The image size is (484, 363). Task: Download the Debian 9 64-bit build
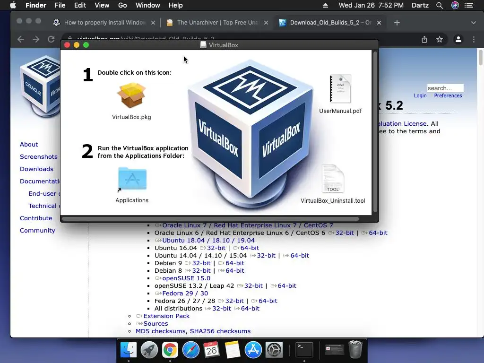pyautogui.click(x=234, y=263)
